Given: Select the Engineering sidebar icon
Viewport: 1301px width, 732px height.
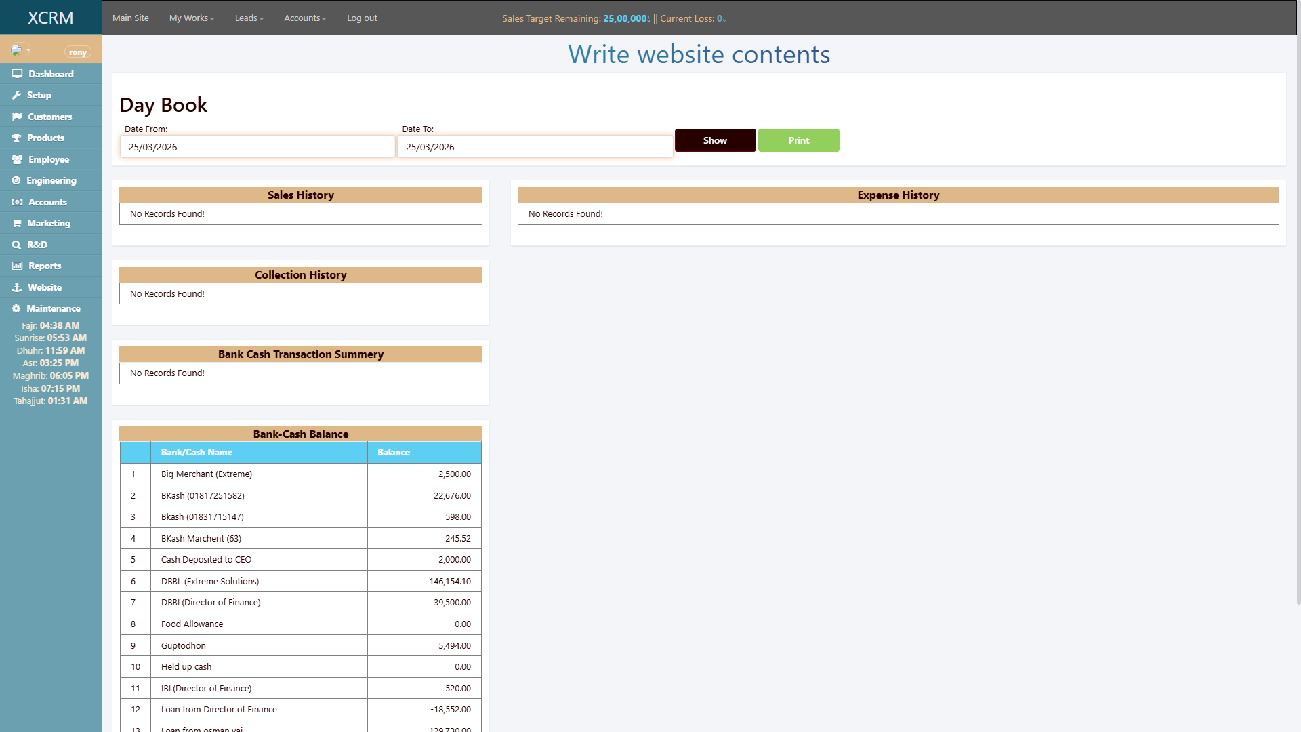Looking at the screenshot, I should coord(17,180).
